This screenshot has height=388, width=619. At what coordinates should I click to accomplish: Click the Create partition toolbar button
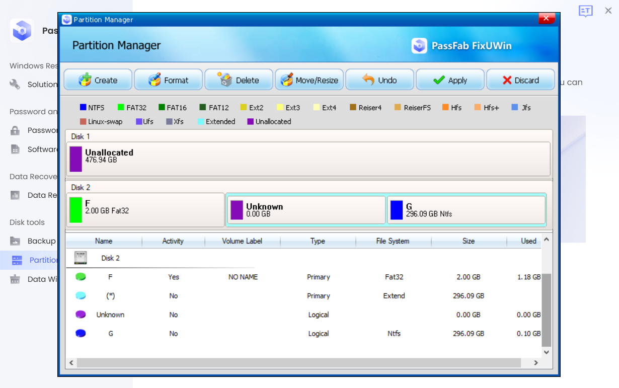(98, 80)
